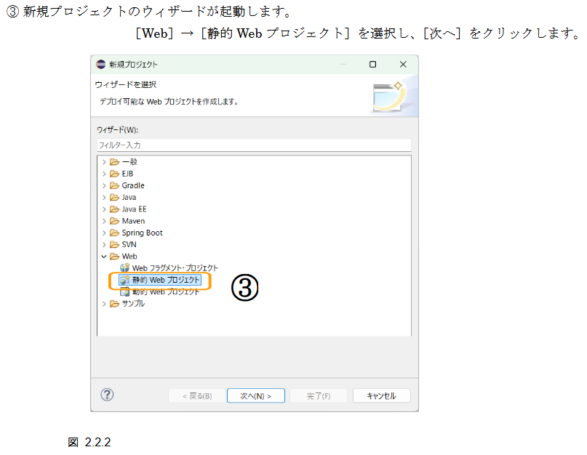Viewport: 587px width, 455px height.
Task: Click the Maven folder icon
Action: coord(114,221)
